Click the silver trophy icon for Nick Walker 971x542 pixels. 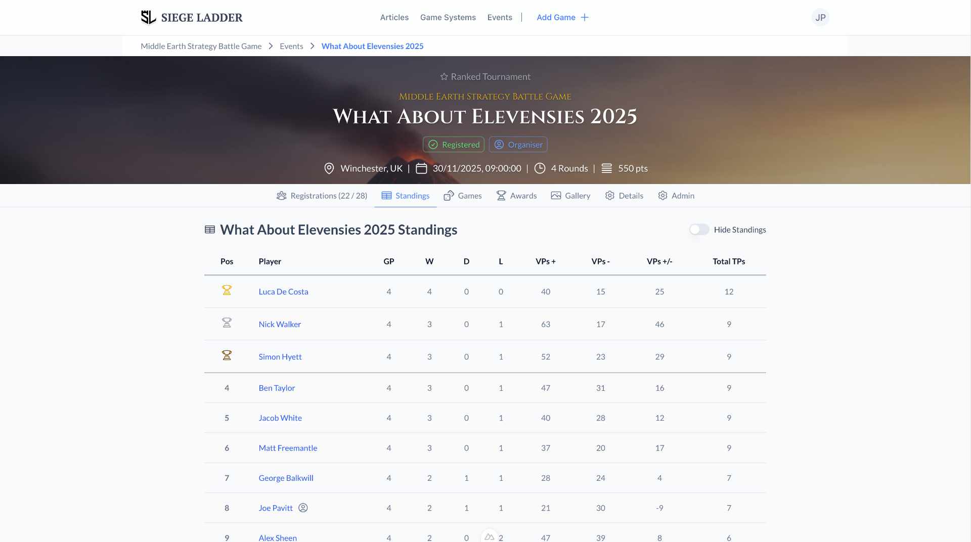(x=227, y=323)
